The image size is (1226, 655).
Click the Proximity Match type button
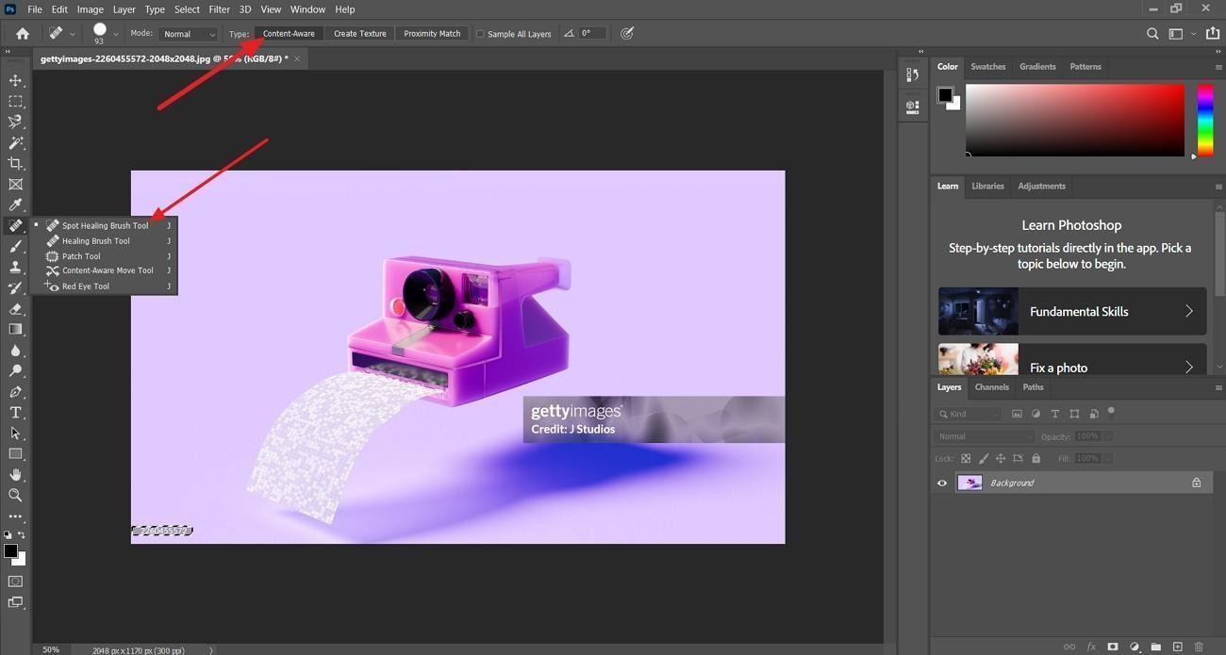coord(432,34)
